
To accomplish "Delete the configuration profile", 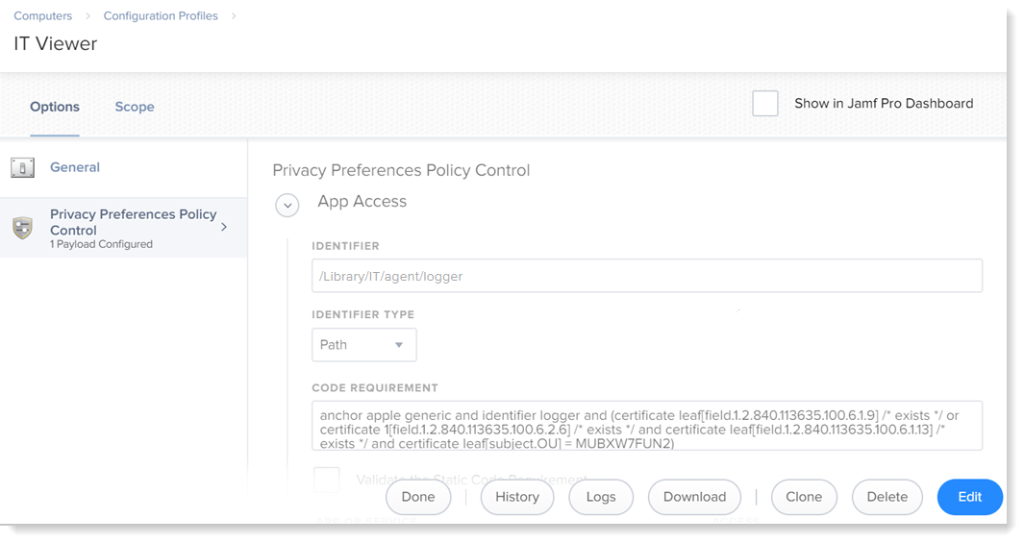I will pos(887,497).
